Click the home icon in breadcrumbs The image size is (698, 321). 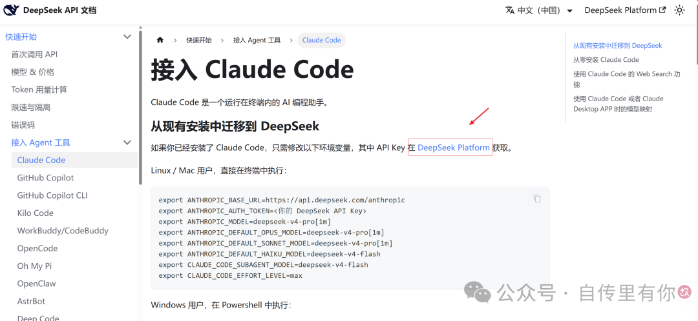tap(160, 40)
